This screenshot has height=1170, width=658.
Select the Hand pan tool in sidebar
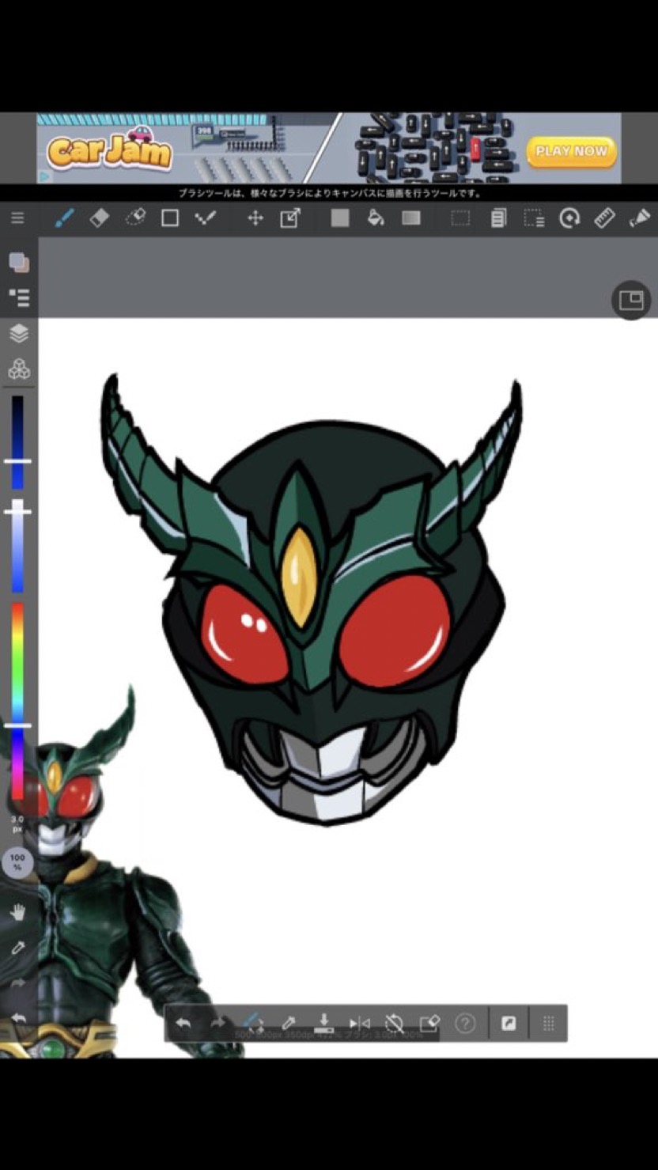coord(18,913)
